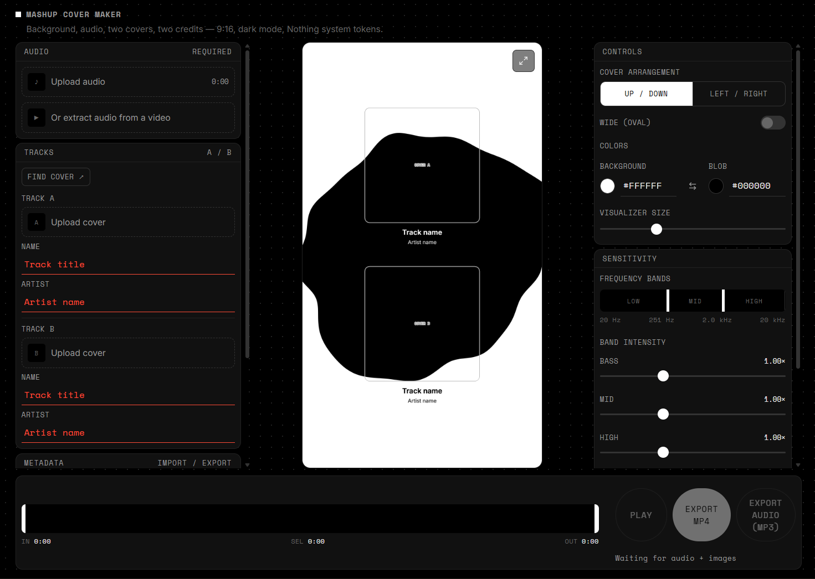Viewport: 815px width, 579px height.
Task: Click the Track A cover placeholder icon
Action: [37, 223]
